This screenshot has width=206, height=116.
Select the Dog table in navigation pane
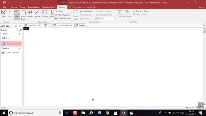[12, 38]
